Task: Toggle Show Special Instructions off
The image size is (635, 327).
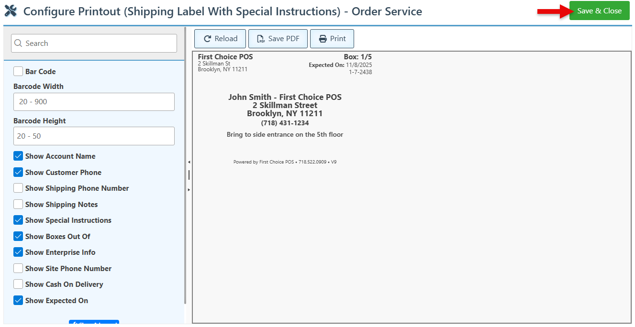Action: pos(18,220)
